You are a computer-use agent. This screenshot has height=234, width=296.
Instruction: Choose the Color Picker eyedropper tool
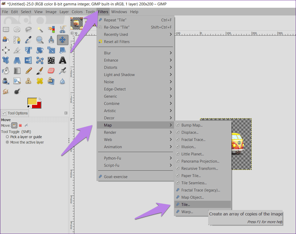tap(28, 40)
